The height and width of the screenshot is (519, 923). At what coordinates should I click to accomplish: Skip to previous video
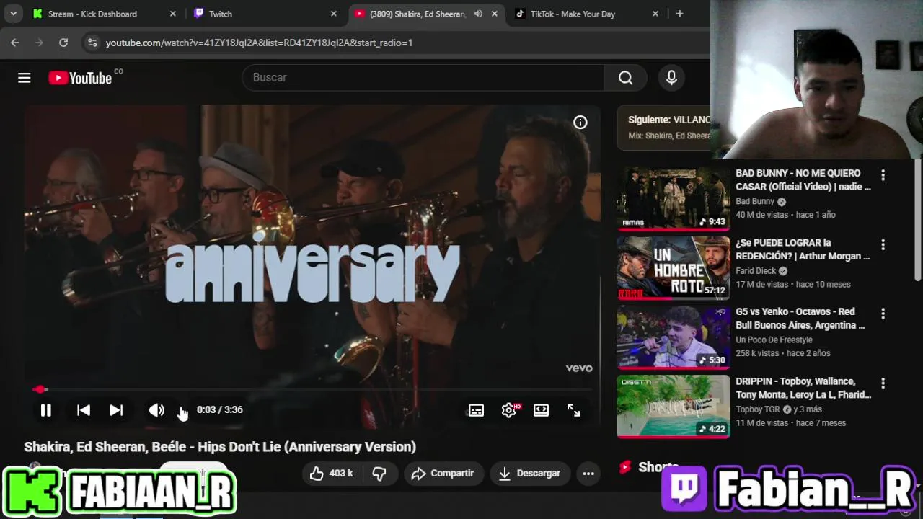(84, 410)
